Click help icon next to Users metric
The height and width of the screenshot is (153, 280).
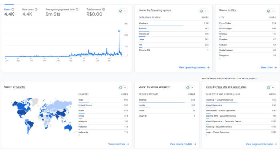coord(13,10)
